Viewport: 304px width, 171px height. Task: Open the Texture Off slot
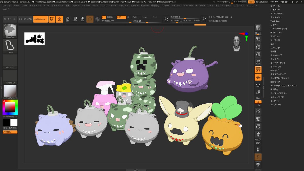tap(10, 77)
